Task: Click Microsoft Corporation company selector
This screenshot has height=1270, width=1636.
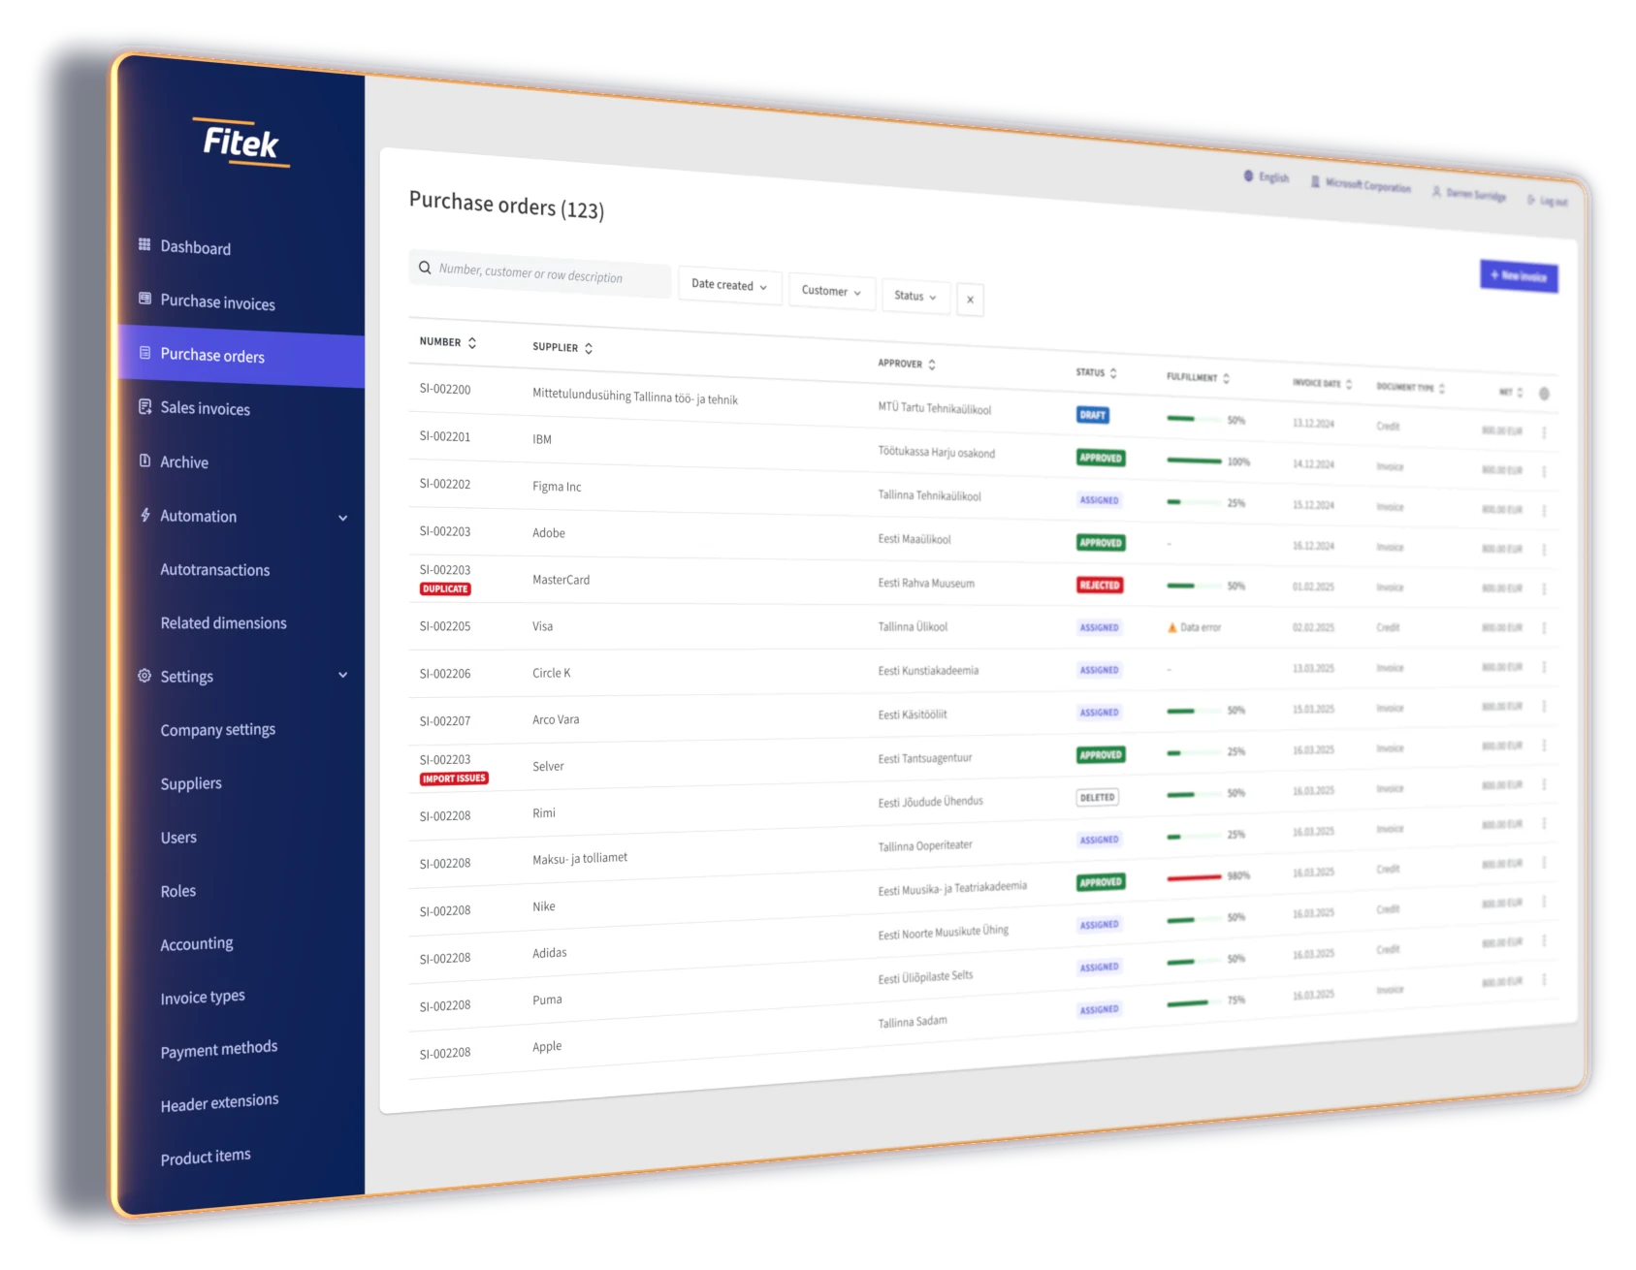Action: point(1361,184)
